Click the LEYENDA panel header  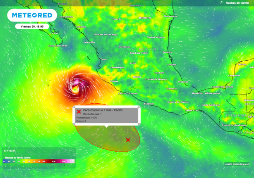[x=10, y=151]
